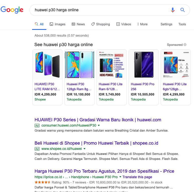This screenshot has width=194, height=192.
Task: Open Huawei P30 Pro 256 listing
Action: click(x=143, y=86)
